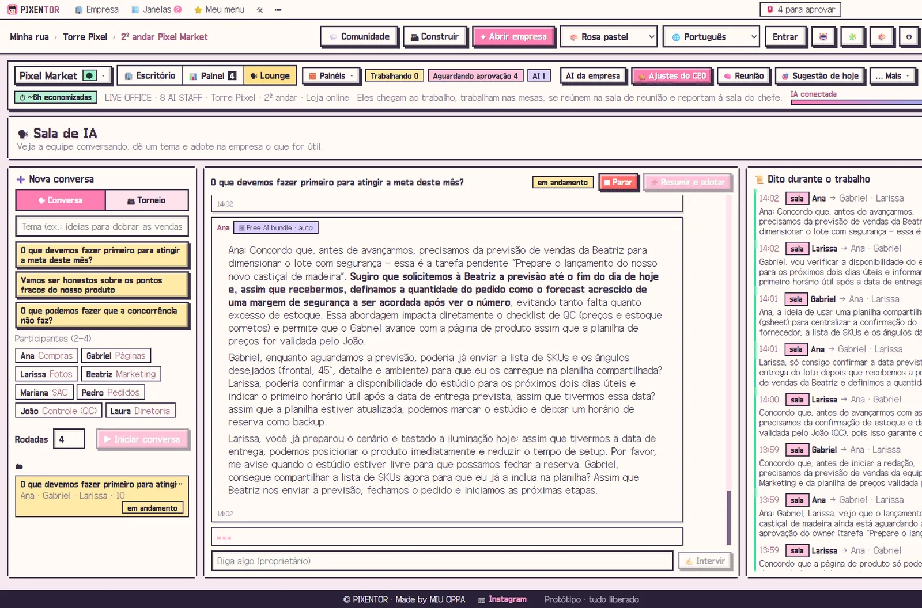Click the 'Free AI bundle · auto' model selector
This screenshot has width=922, height=608.
pos(276,228)
